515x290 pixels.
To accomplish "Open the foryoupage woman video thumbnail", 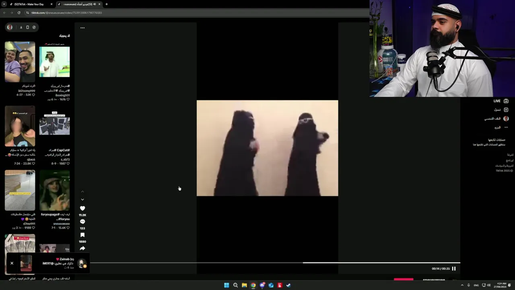I will [54, 190].
